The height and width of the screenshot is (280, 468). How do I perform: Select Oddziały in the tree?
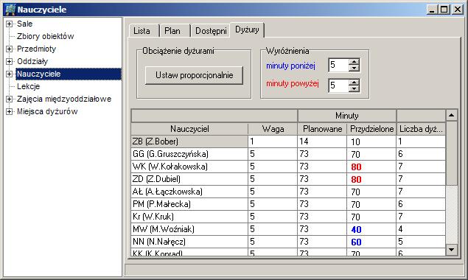click(32, 61)
